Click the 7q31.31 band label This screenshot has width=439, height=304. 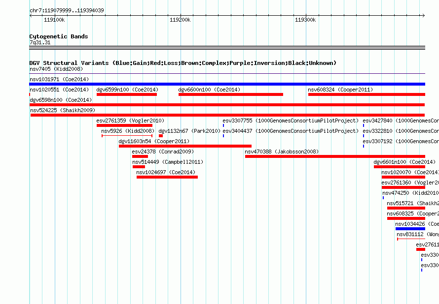tap(40, 42)
